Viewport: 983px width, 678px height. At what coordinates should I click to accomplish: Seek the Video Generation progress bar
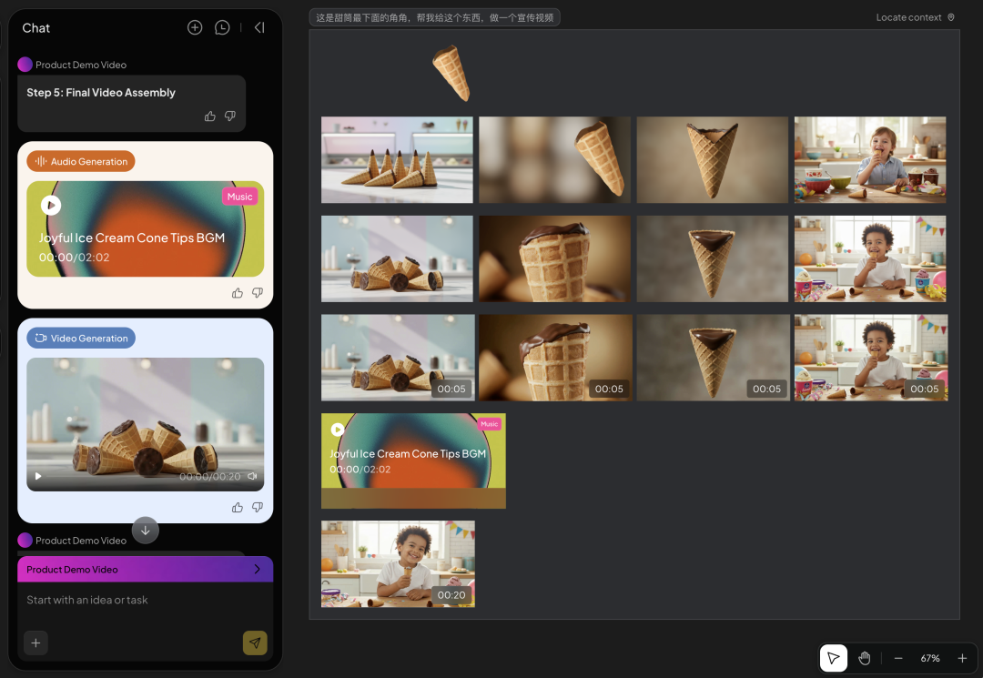110,476
